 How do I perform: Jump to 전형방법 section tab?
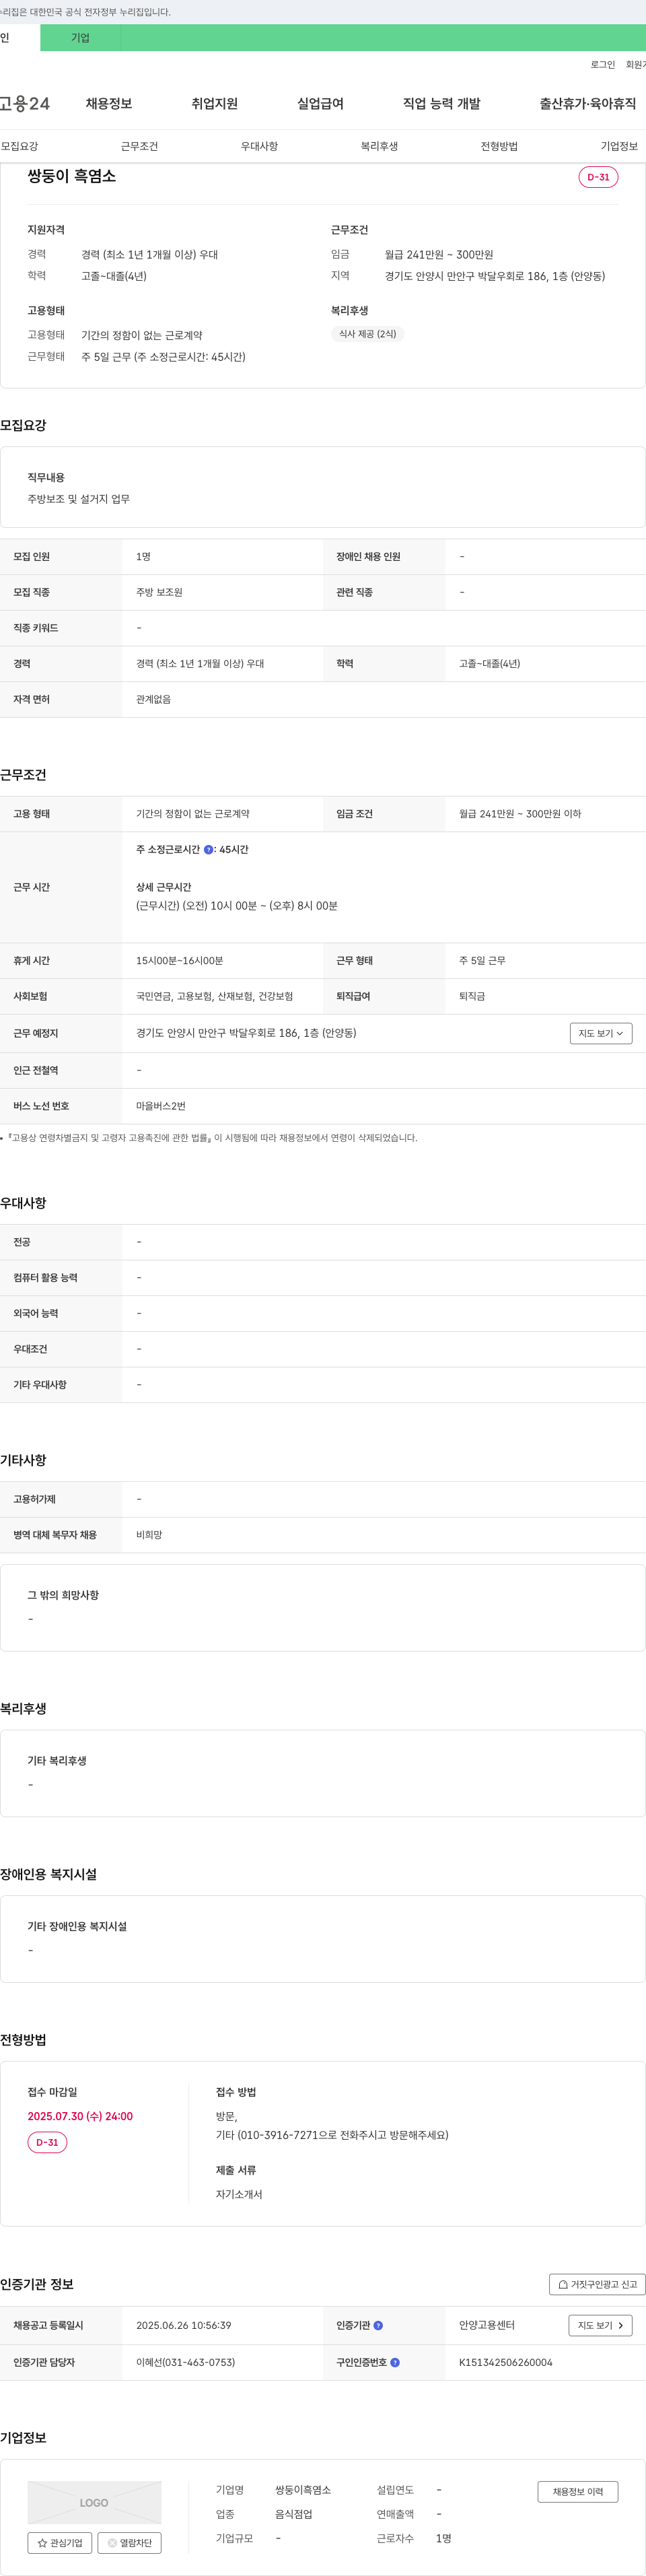coord(499,146)
